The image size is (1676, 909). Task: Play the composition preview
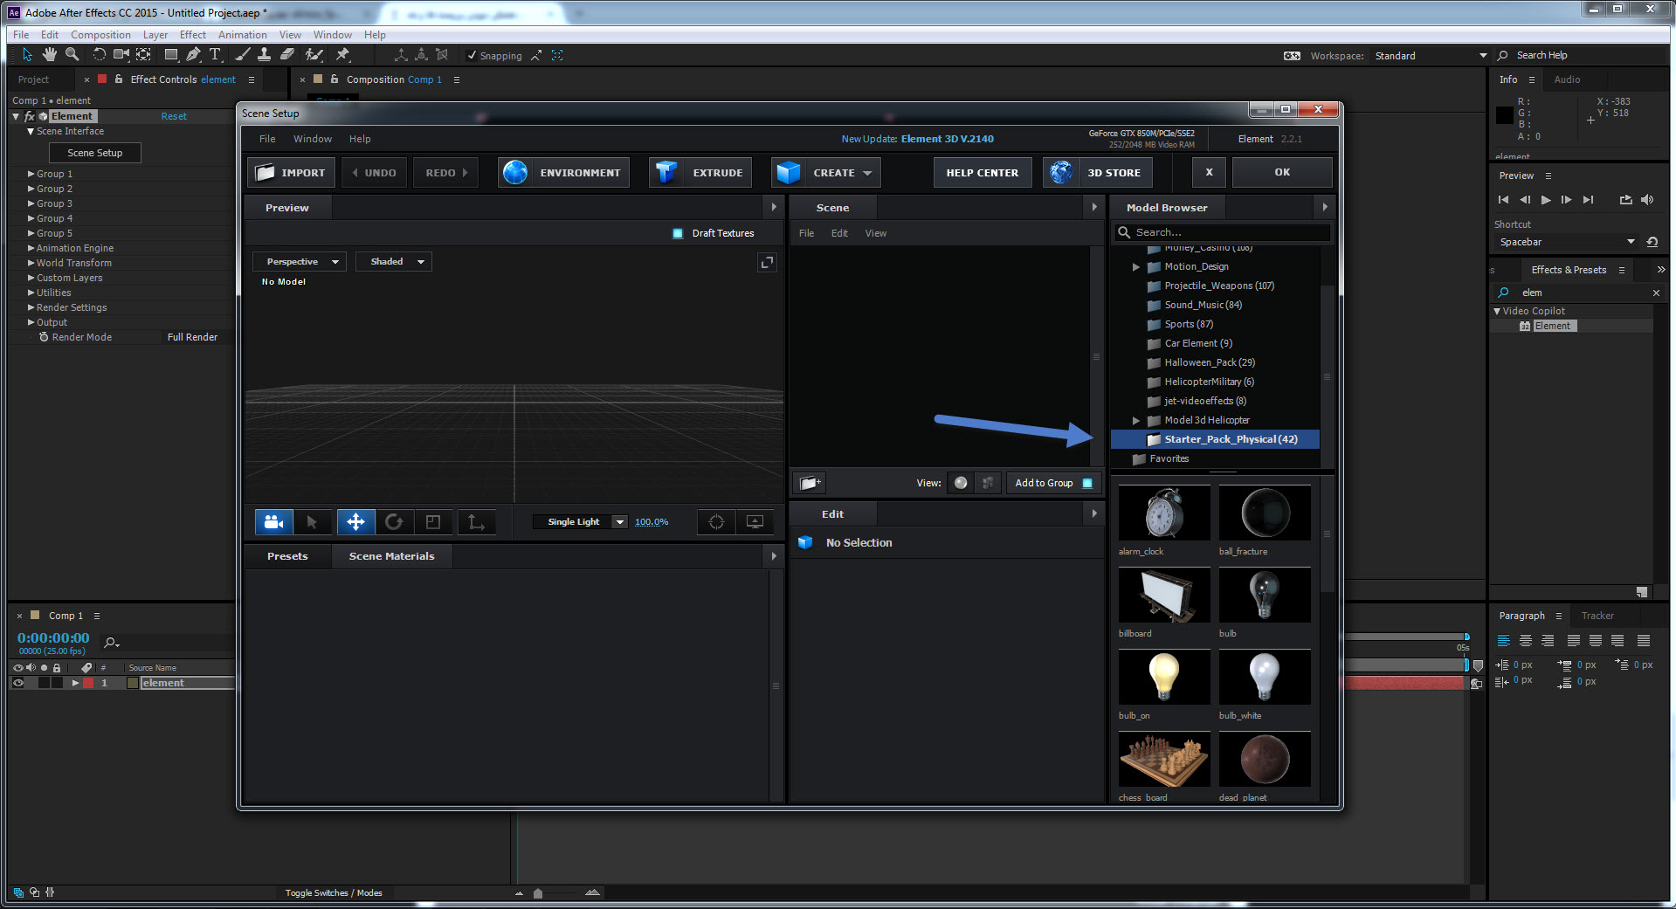pos(1546,200)
